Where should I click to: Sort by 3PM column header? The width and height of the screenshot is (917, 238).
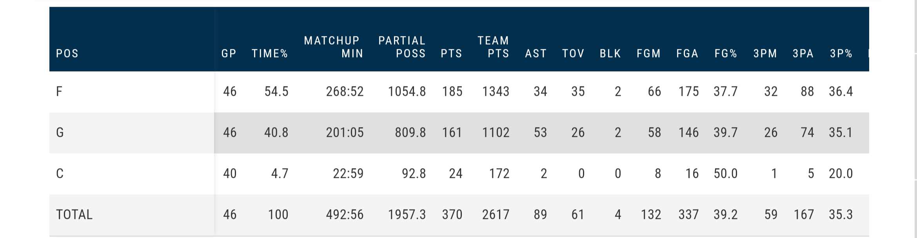[765, 54]
